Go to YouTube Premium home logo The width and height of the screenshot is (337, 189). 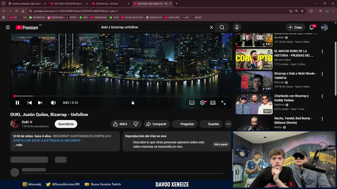pyautogui.click(x=27, y=27)
